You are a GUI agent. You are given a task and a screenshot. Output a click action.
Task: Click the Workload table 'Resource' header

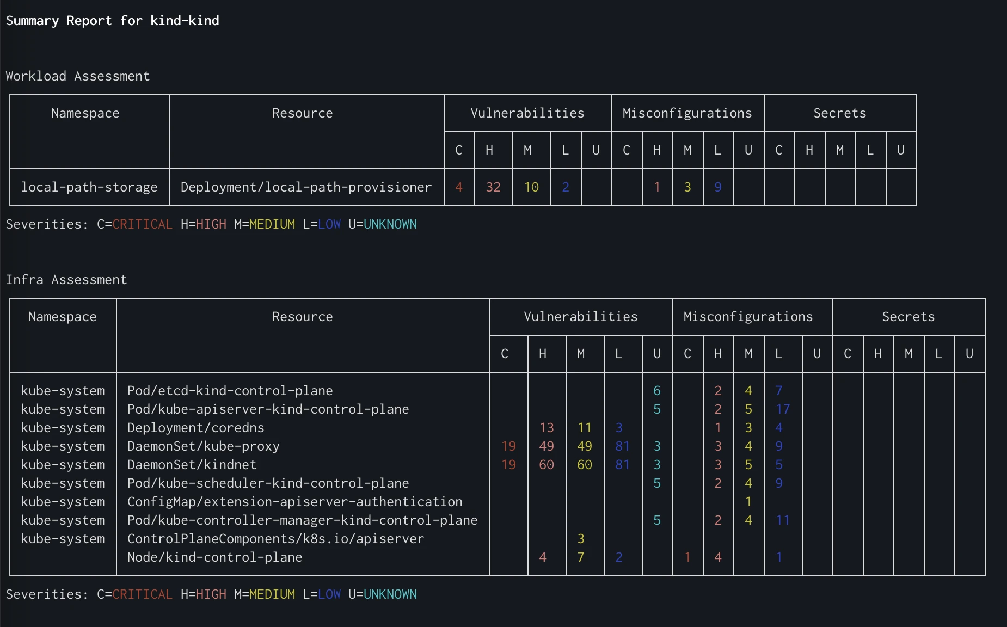303,113
